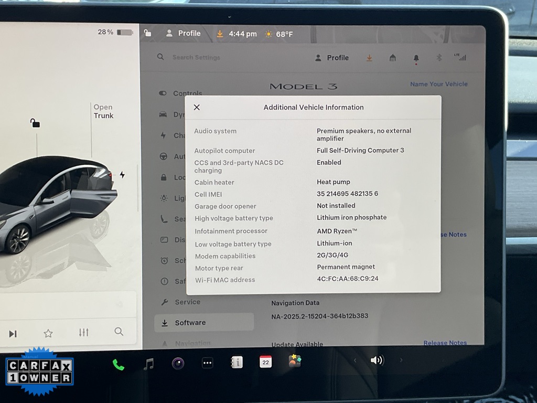Open the notifications bell icon
This screenshot has height=403, width=537.
(x=416, y=58)
